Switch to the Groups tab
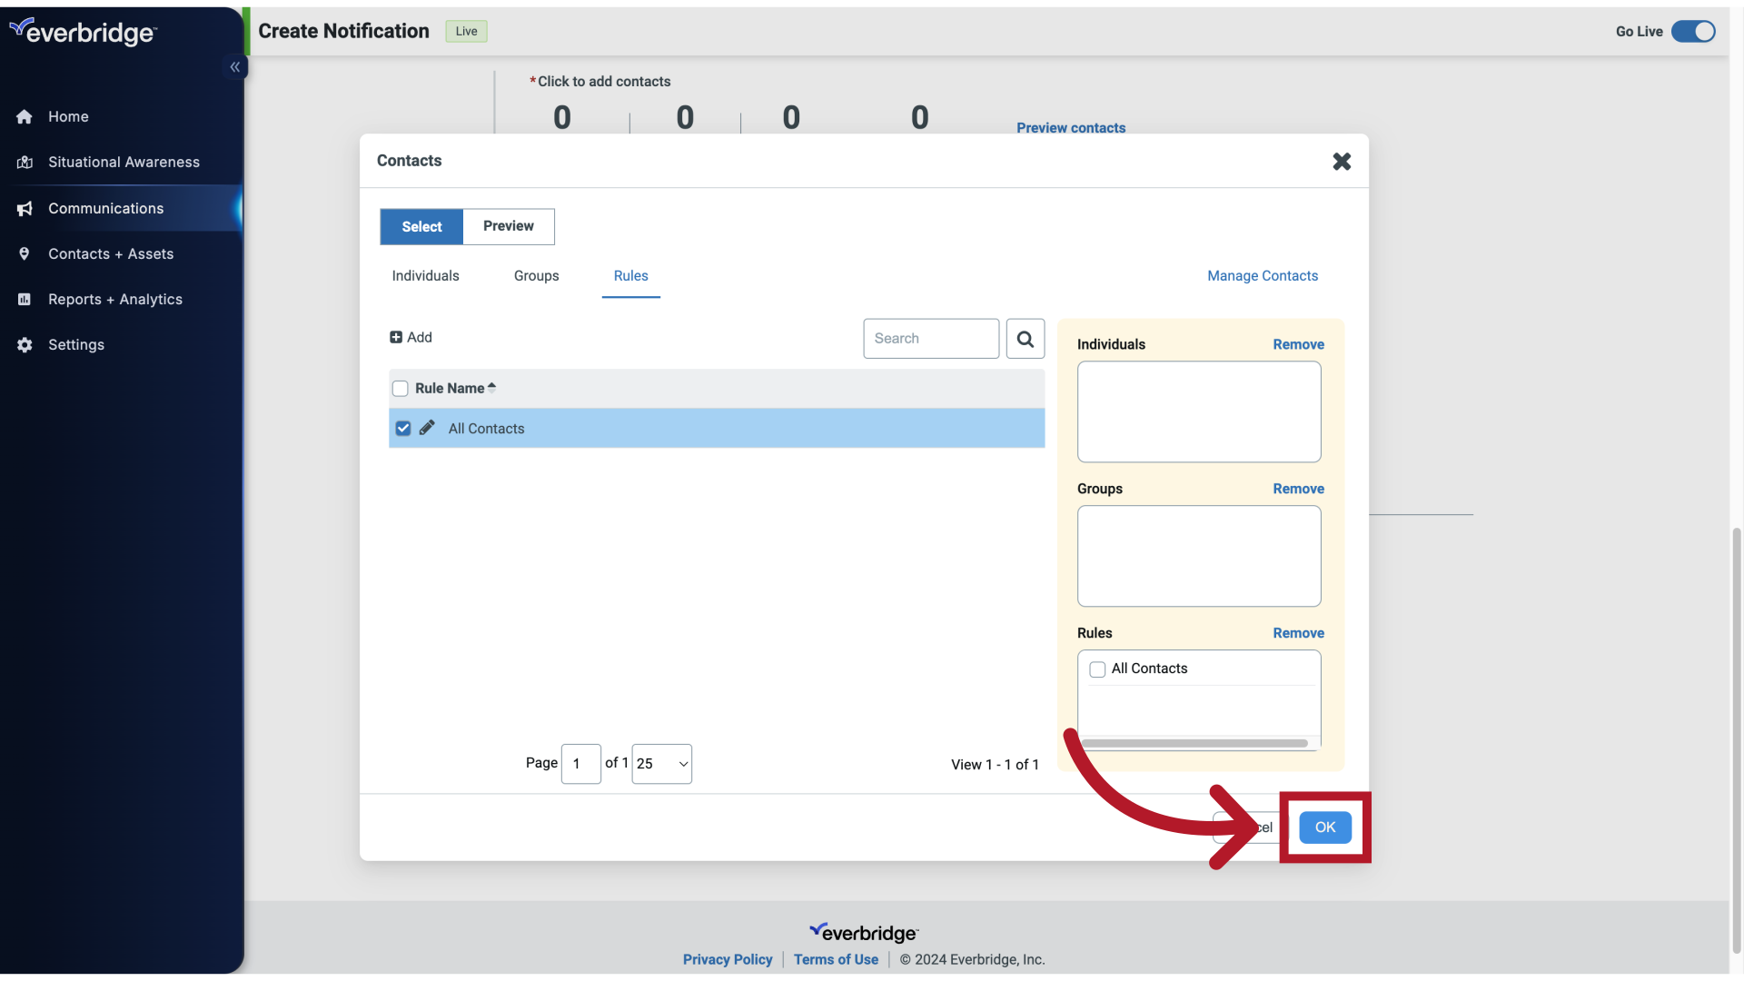This screenshot has height=981, width=1744. tap(537, 274)
